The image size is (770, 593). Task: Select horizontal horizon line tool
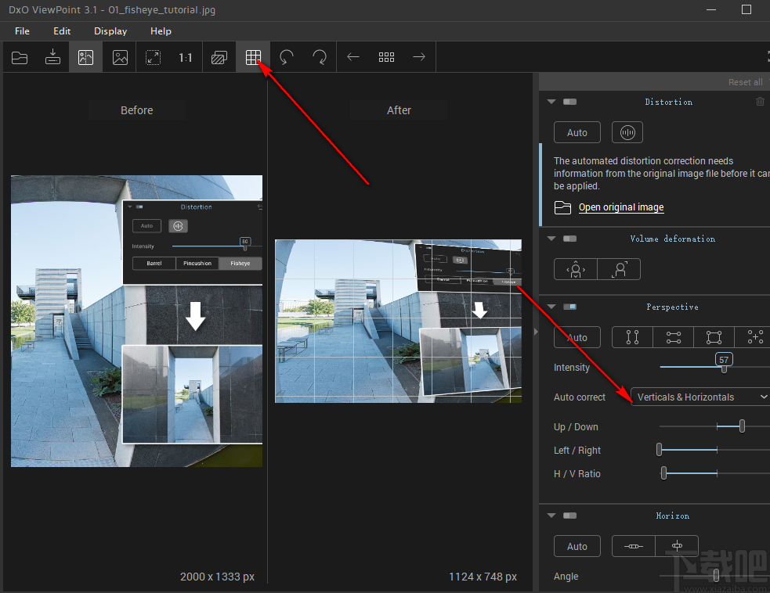(634, 546)
